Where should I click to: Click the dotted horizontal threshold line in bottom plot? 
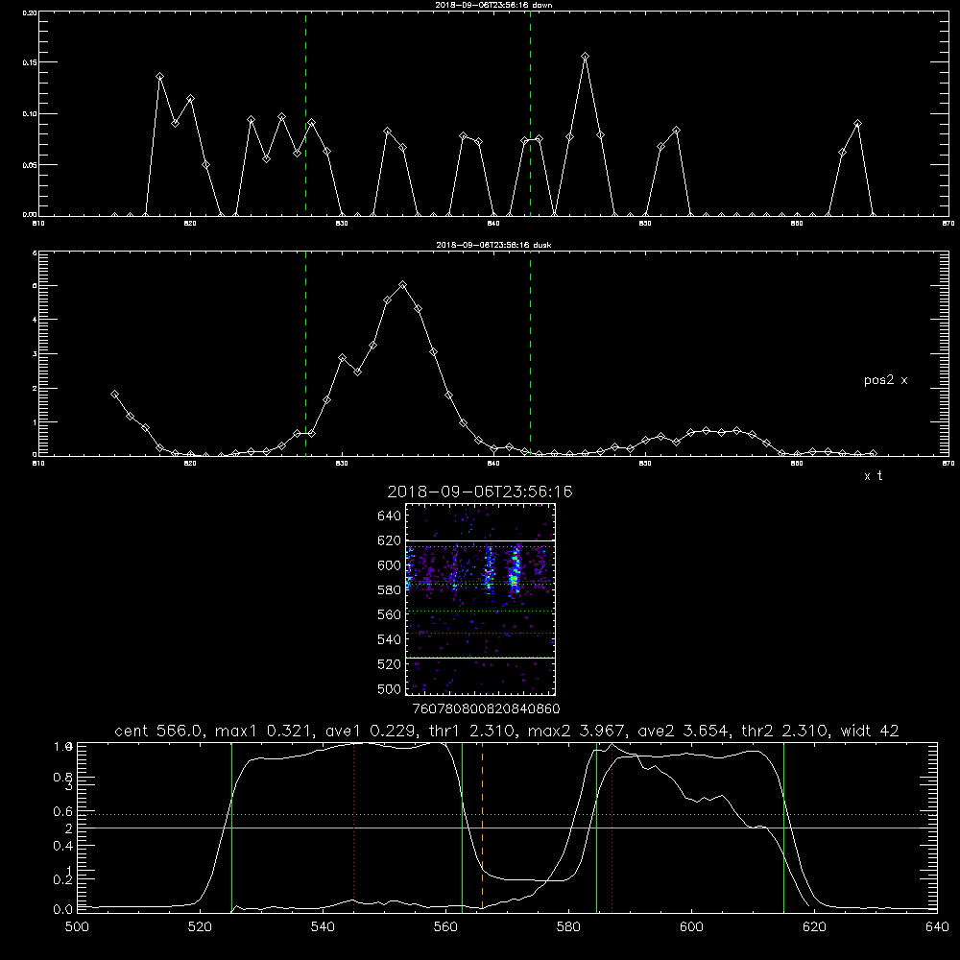point(507,814)
